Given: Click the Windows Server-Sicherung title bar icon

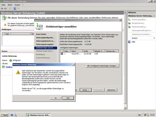Looking at the screenshot, I should tap(1, 1).
